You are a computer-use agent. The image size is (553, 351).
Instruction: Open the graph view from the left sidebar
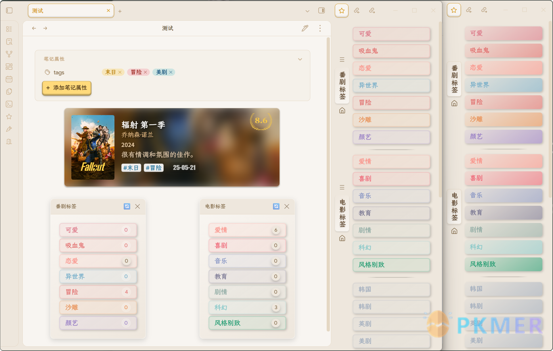pos(9,54)
